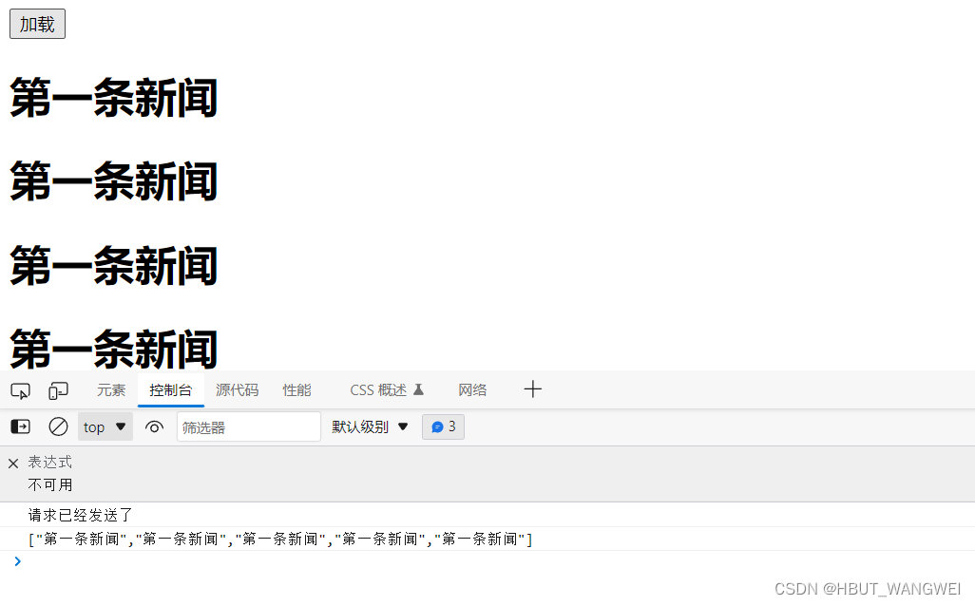Open the 性能 tab
The width and height of the screenshot is (975, 606).
tap(296, 390)
